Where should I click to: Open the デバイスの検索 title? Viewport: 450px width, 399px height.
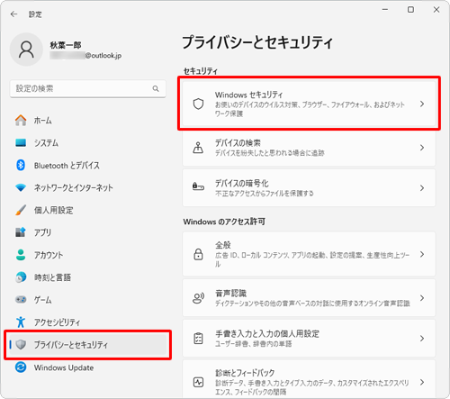pyautogui.click(x=238, y=143)
